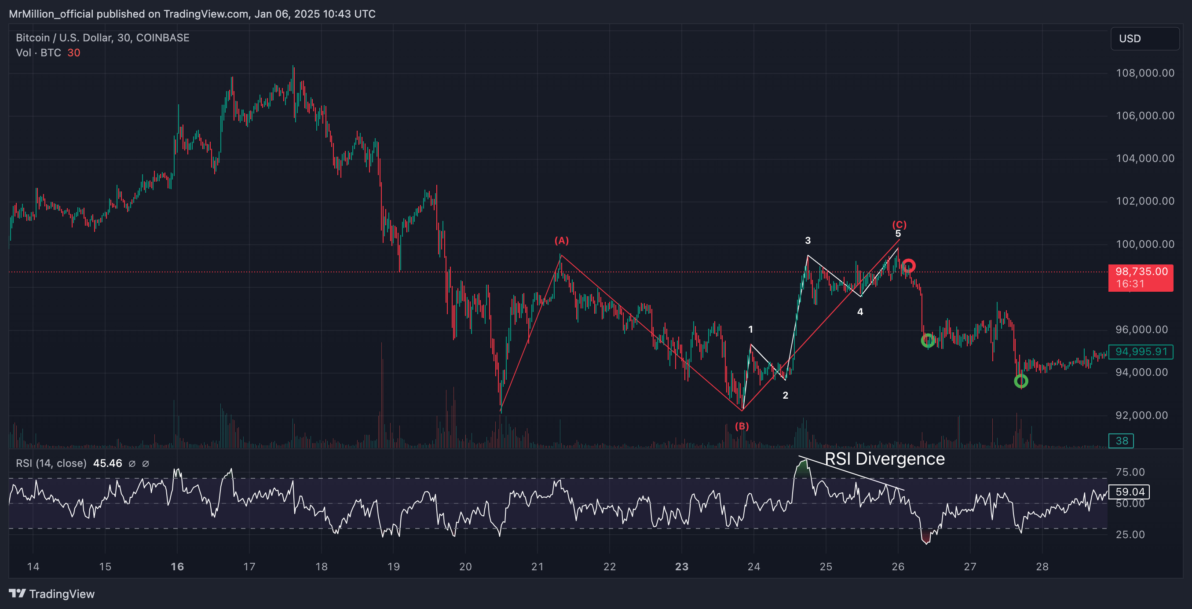
Task: Select white wave label 3 on chart
Action: [808, 240]
